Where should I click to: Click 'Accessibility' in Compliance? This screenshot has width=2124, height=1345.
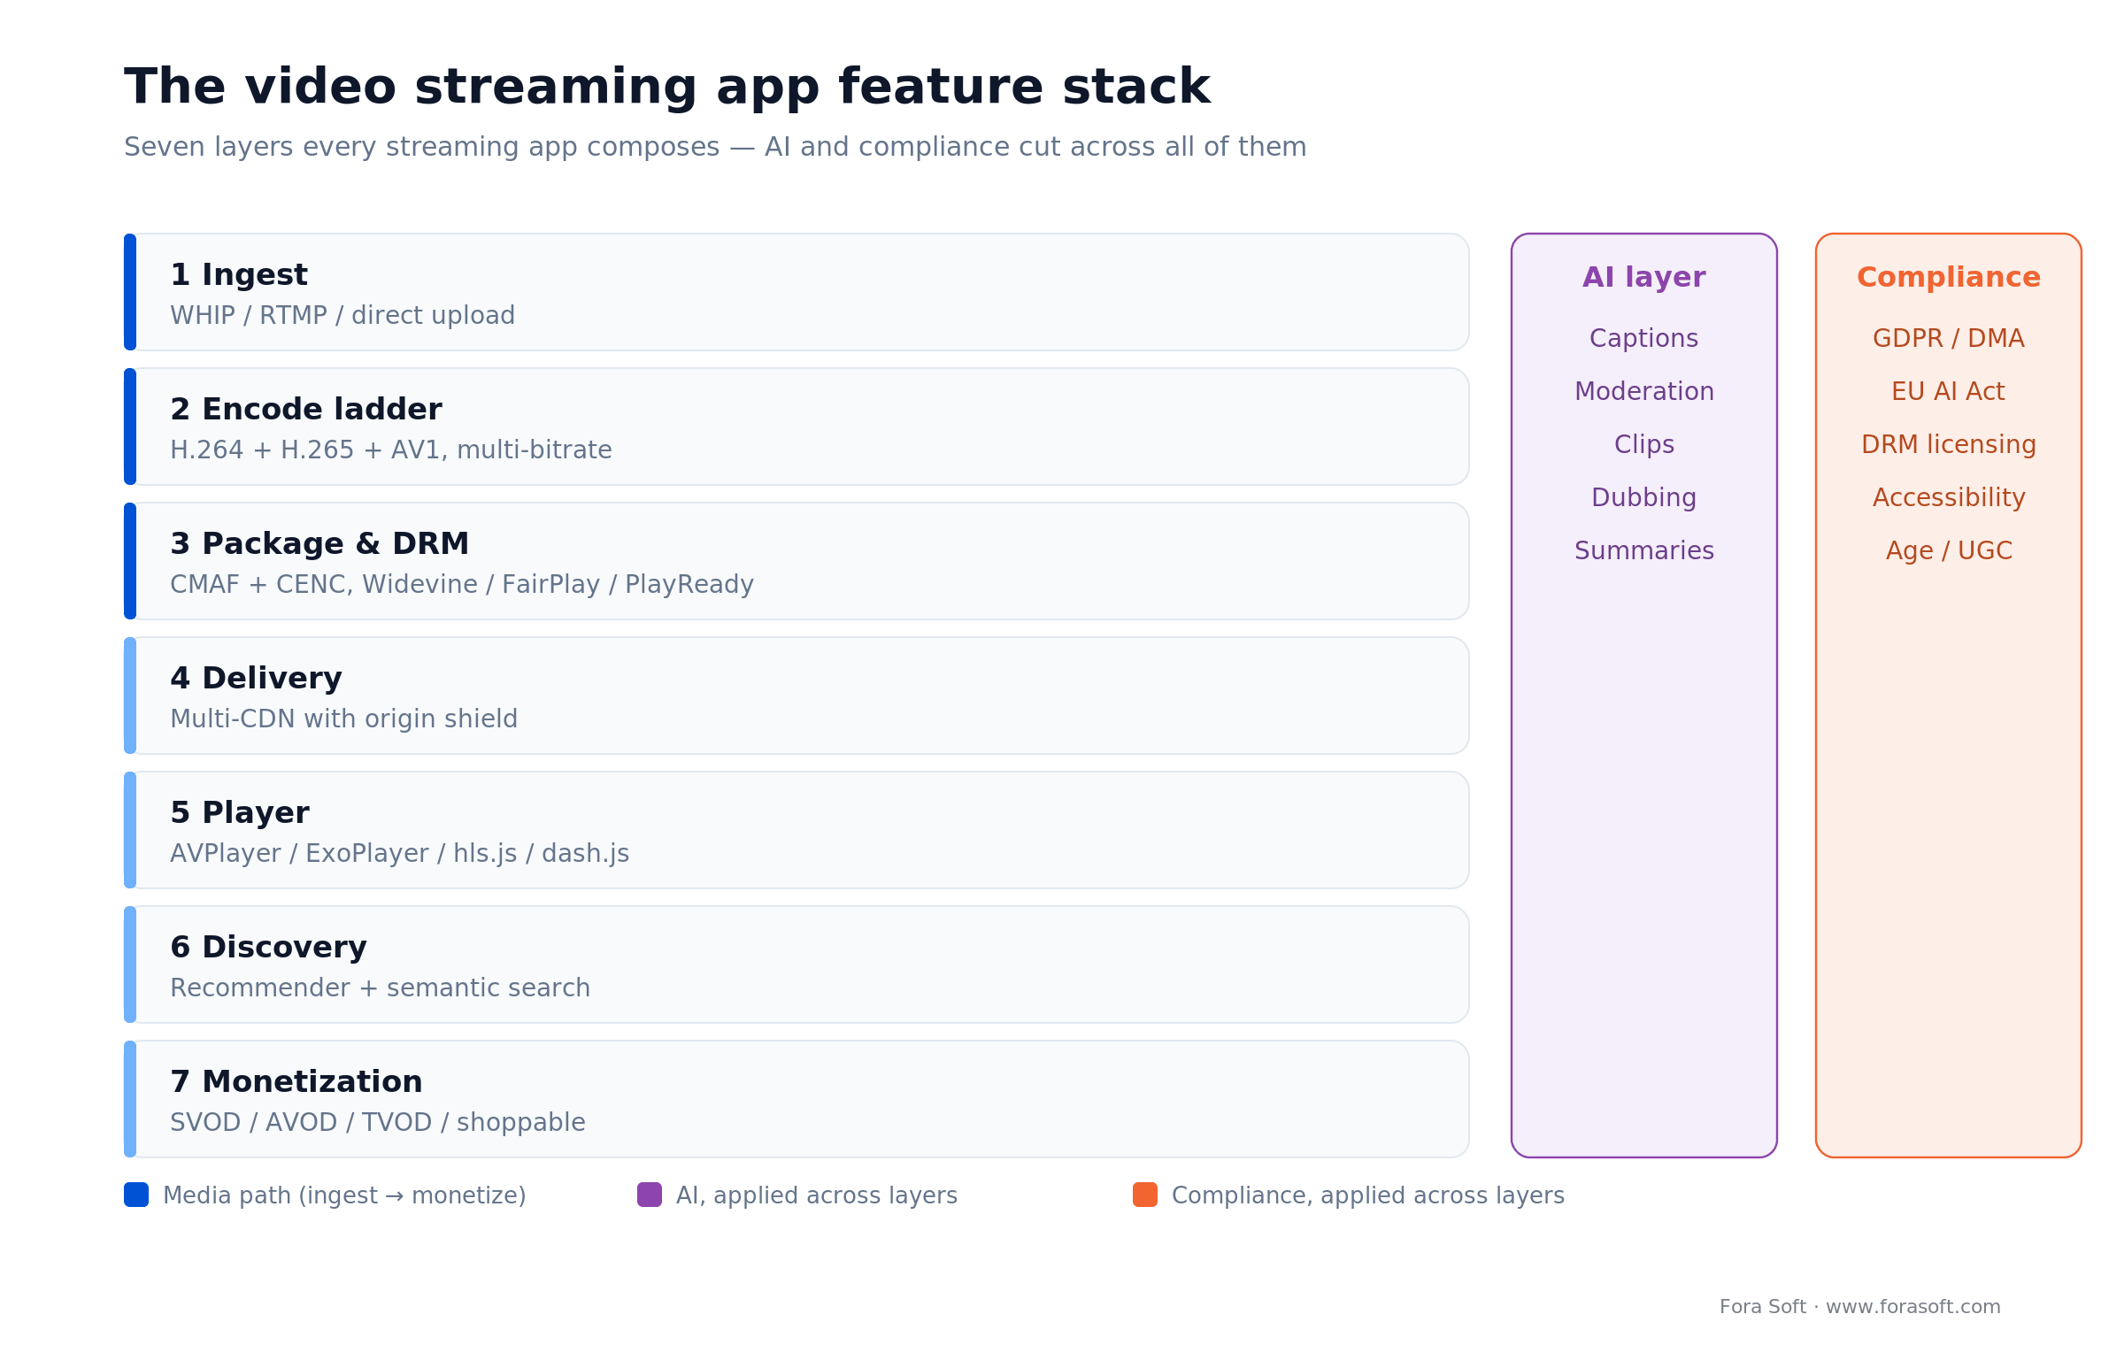1949,498
